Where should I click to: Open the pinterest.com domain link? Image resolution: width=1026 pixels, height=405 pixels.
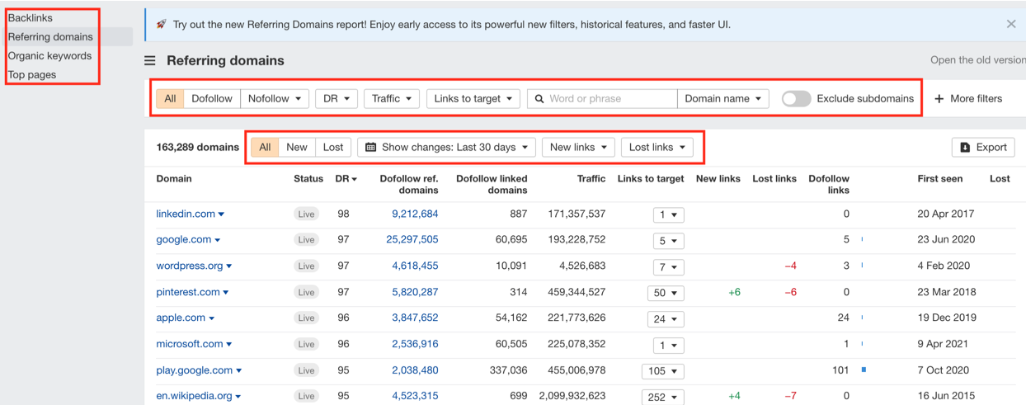(188, 292)
